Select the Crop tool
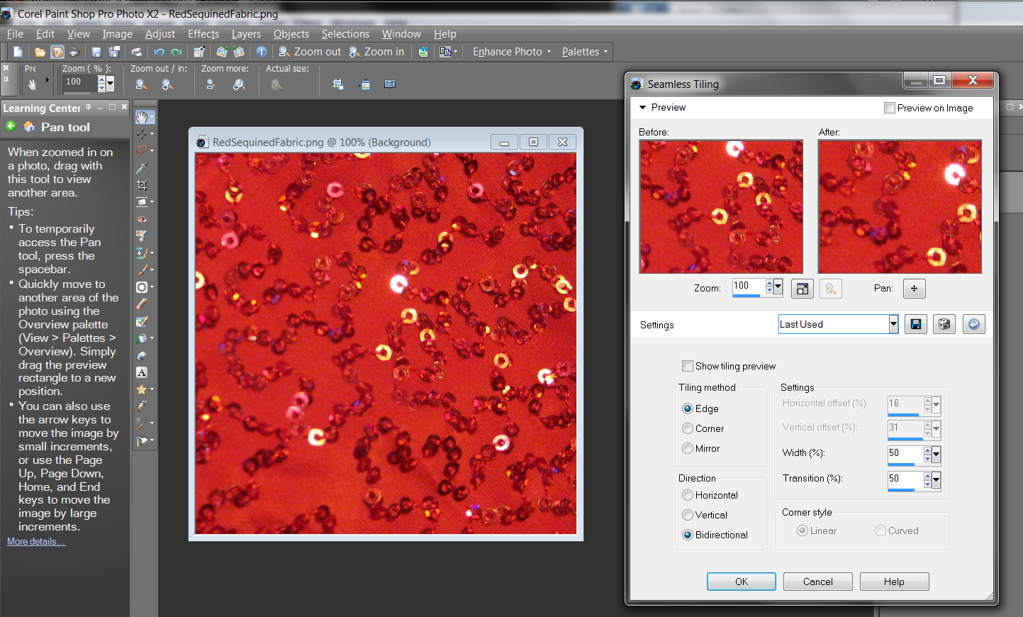 click(142, 185)
